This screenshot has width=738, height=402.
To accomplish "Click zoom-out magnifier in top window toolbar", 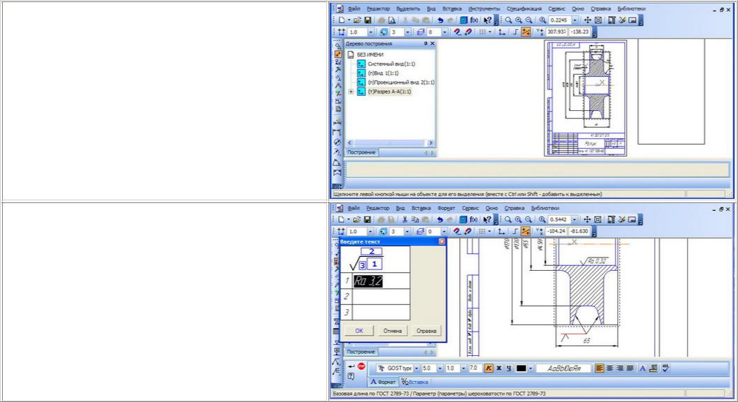I will [528, 20].
